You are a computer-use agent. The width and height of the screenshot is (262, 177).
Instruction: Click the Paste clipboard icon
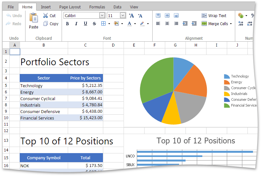(x=34, y=18)
